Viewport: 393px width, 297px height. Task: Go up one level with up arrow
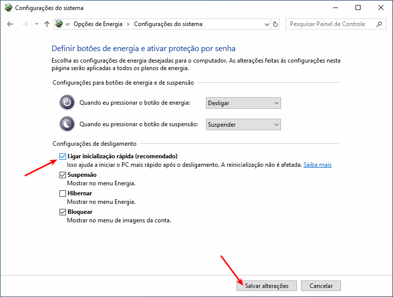47,24
